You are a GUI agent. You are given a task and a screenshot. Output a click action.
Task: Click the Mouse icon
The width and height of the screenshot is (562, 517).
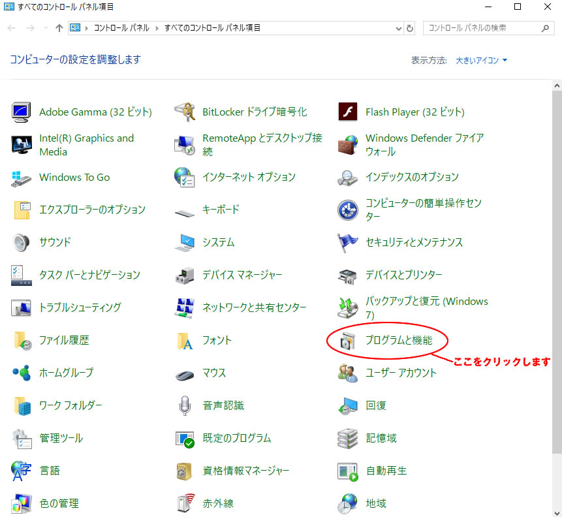pyautogui.click(x=185, y=375)
